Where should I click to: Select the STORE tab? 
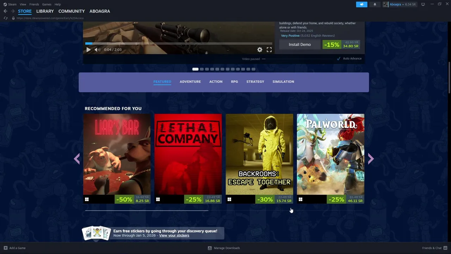pos(25,11)
